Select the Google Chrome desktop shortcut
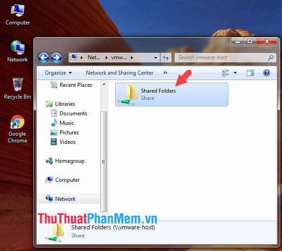Viewport: 282px width, 251px height. (x=18, y=129)
